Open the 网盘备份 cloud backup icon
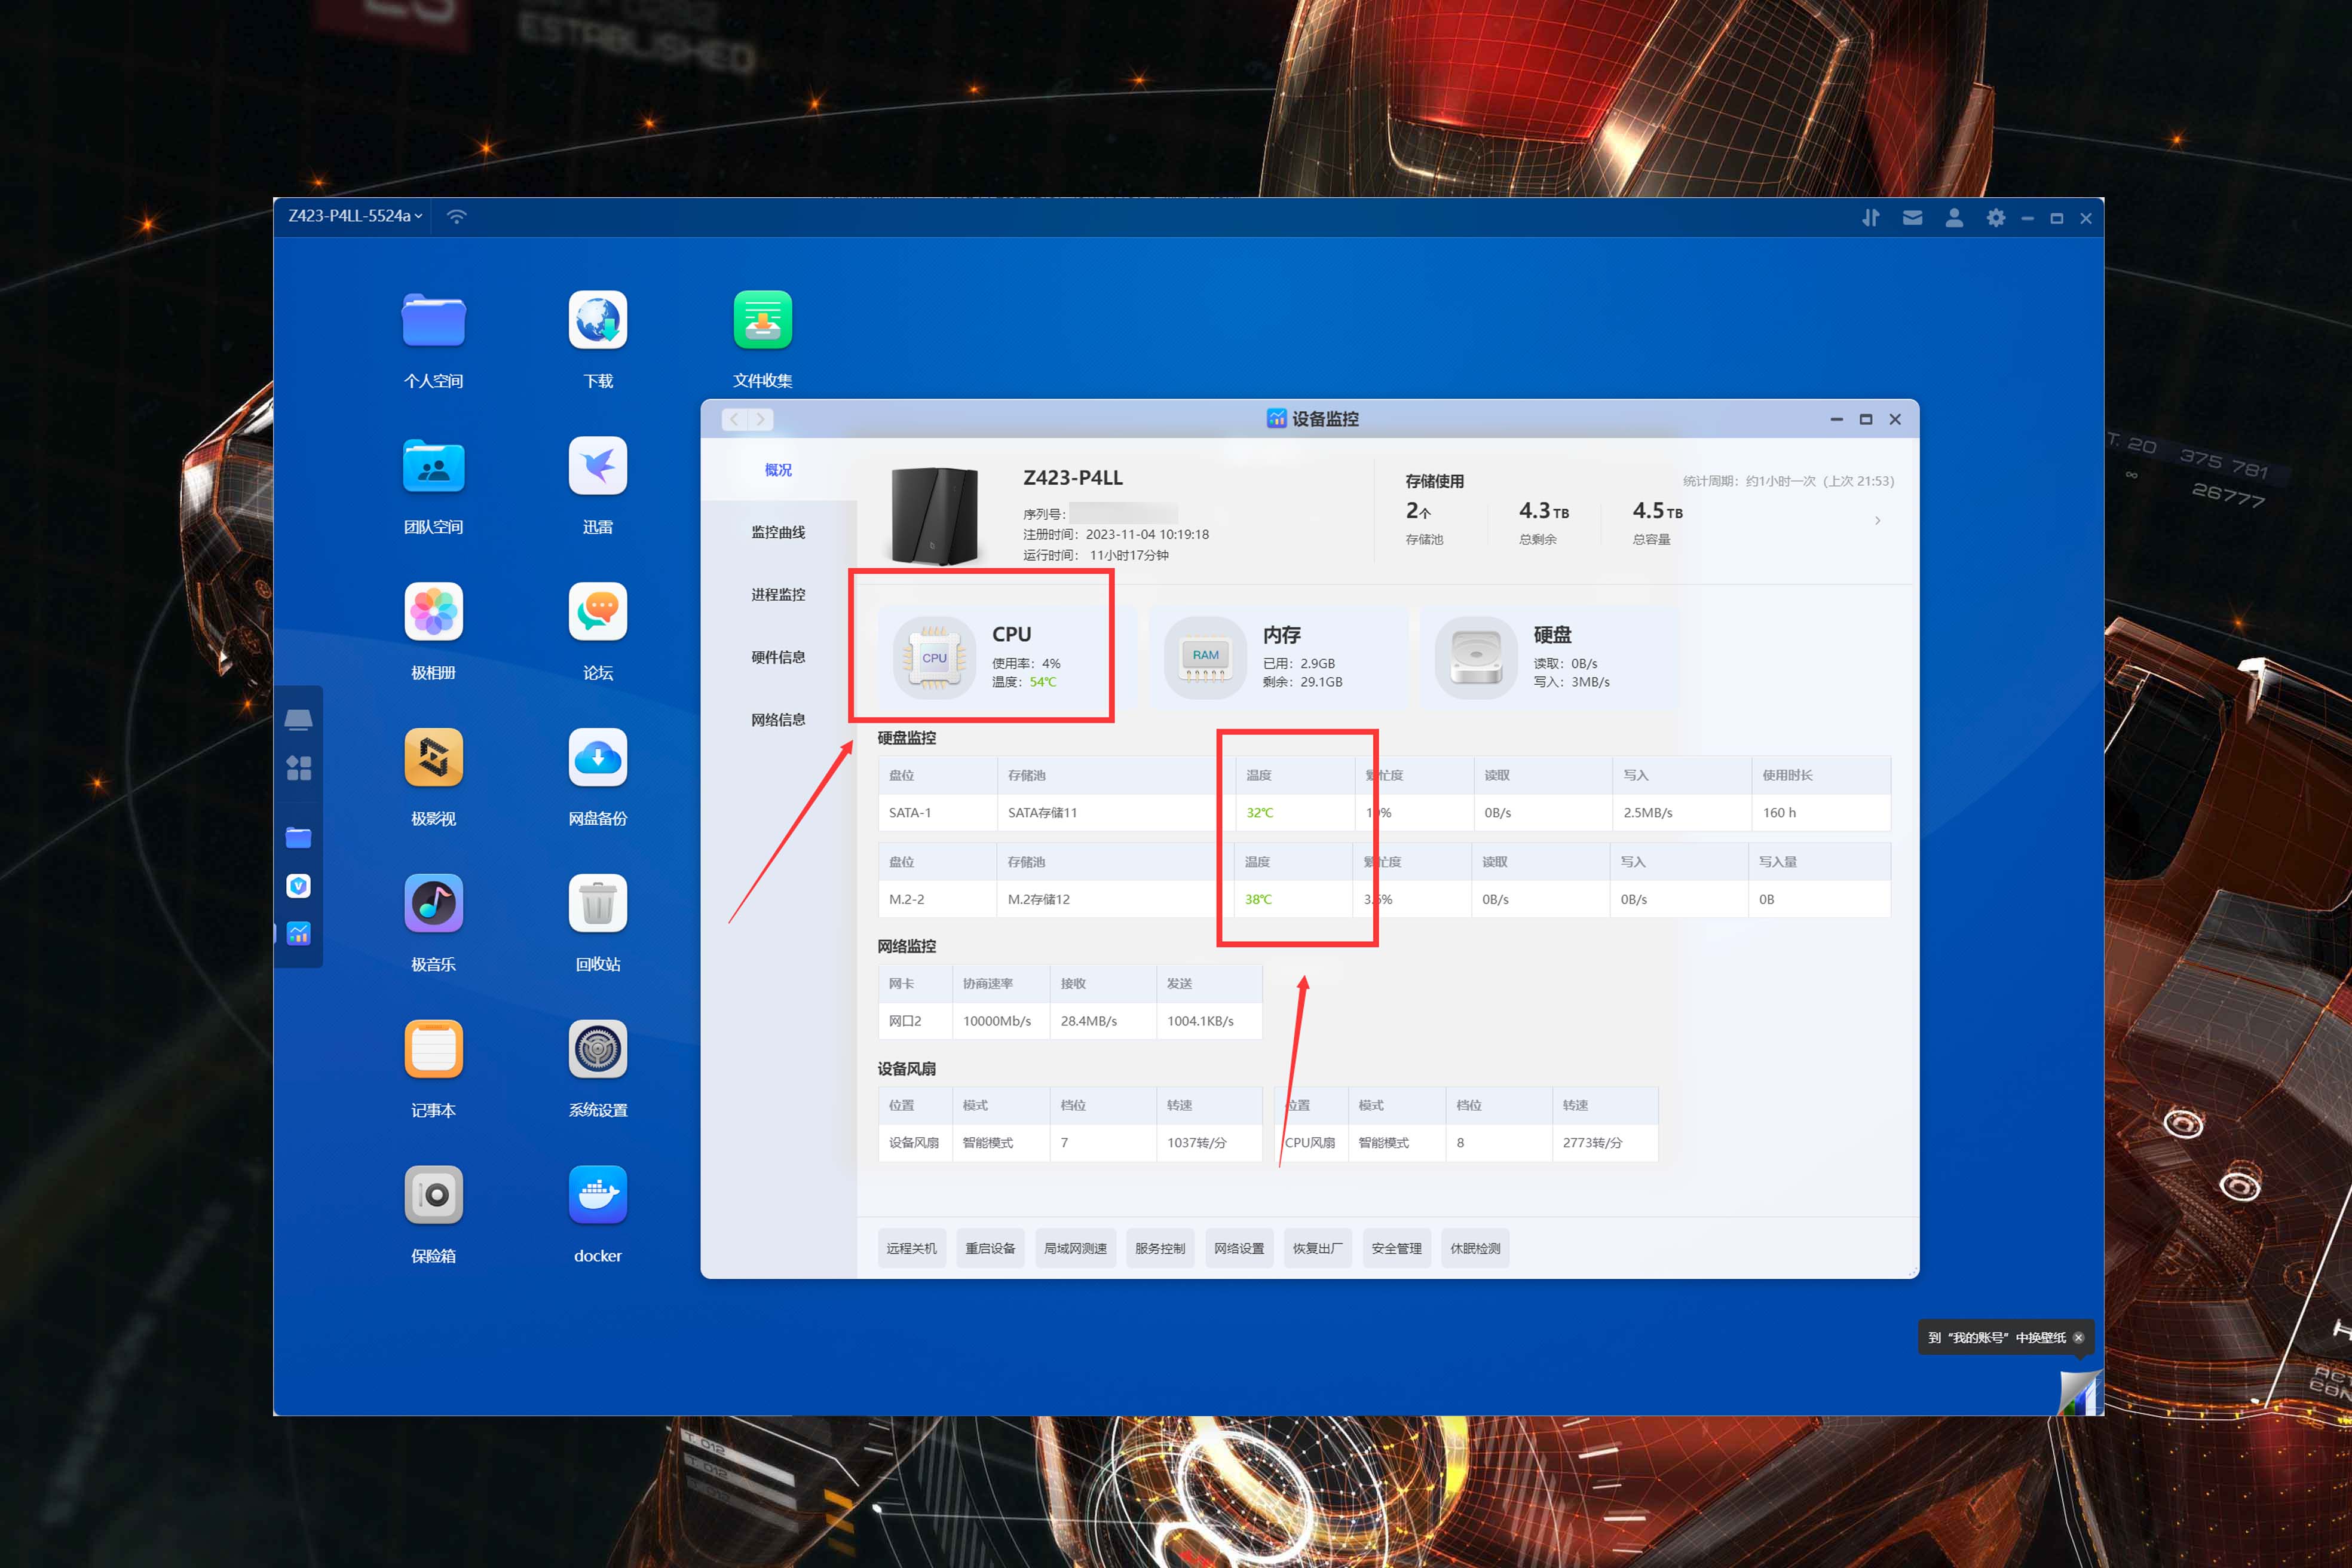The width and height of the screenshot is (2352, 1568). [597, 757]
